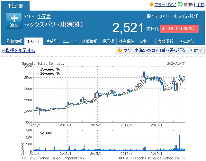
Task: Open the みんかぶ tab
Action: click(186, 41)
